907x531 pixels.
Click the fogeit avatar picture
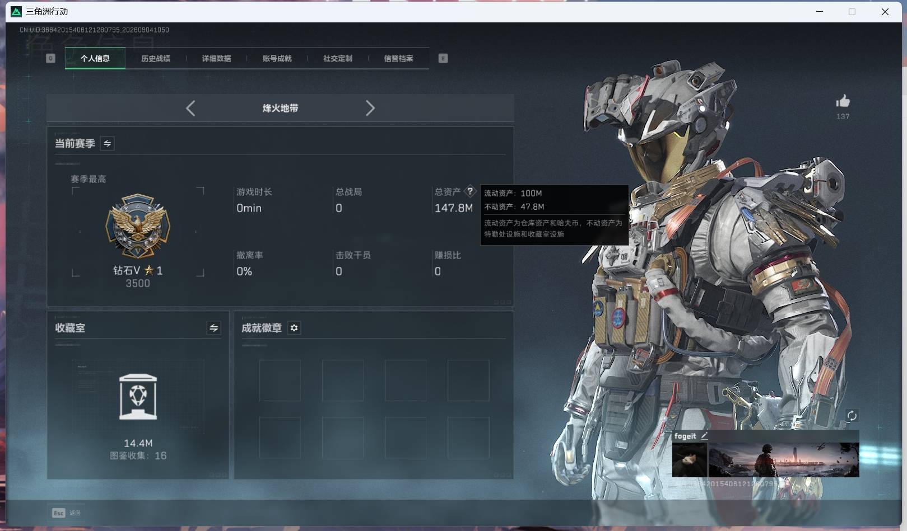pos(690,460)
